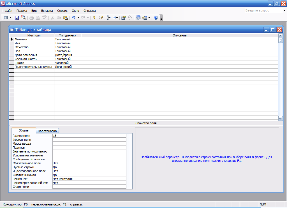Click the Числовой data type cell
The width and height of the screenshot is (287, 208).
pos(68,63)
